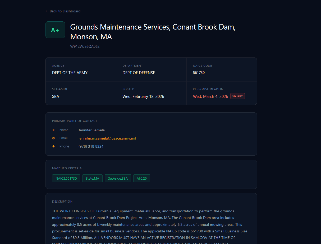321x244 pixels.
Task: Click the SBA set-aside value
Action: point(56,96)
